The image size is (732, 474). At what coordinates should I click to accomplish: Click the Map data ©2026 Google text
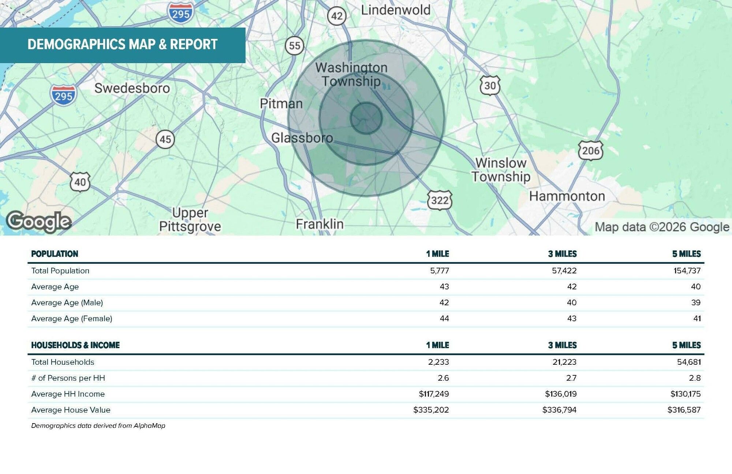pyautogui.click(x=662, y=227)
